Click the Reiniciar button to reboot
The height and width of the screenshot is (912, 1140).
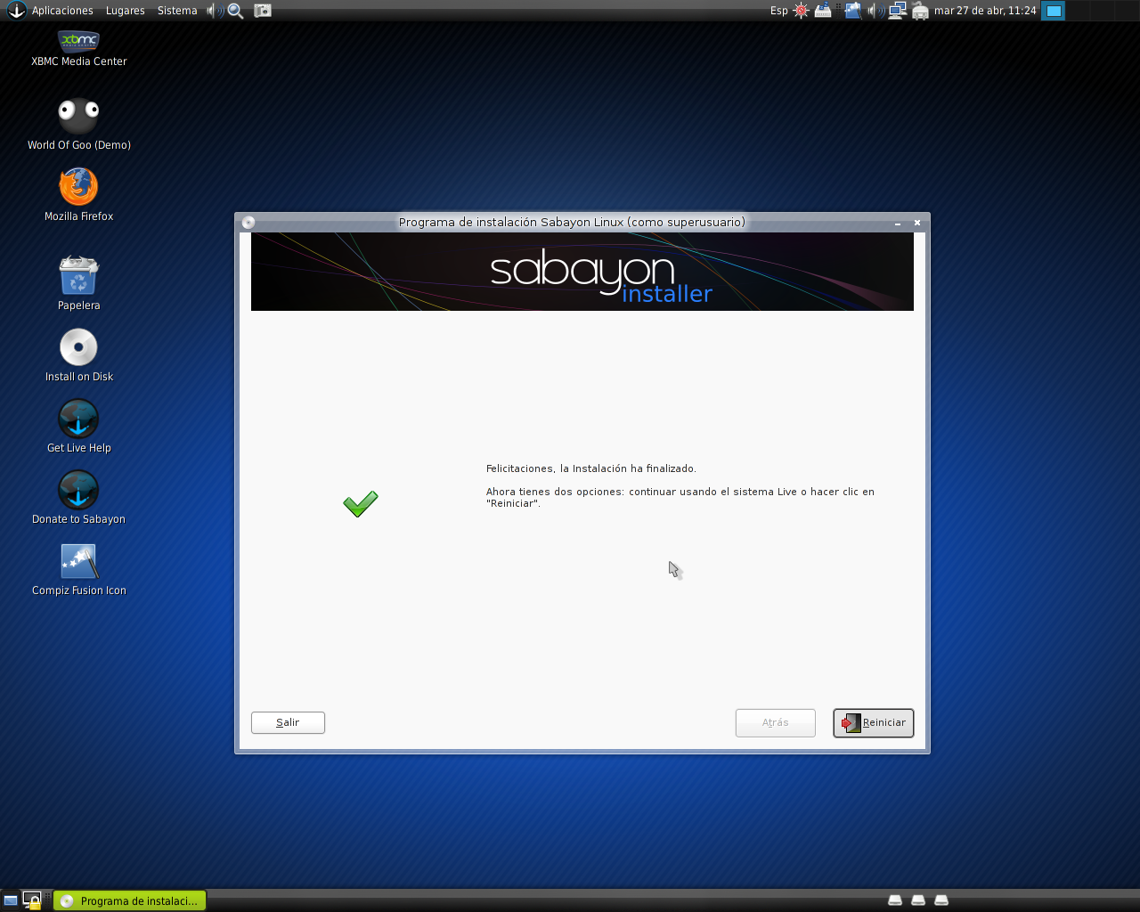click(x=874, y=723)
